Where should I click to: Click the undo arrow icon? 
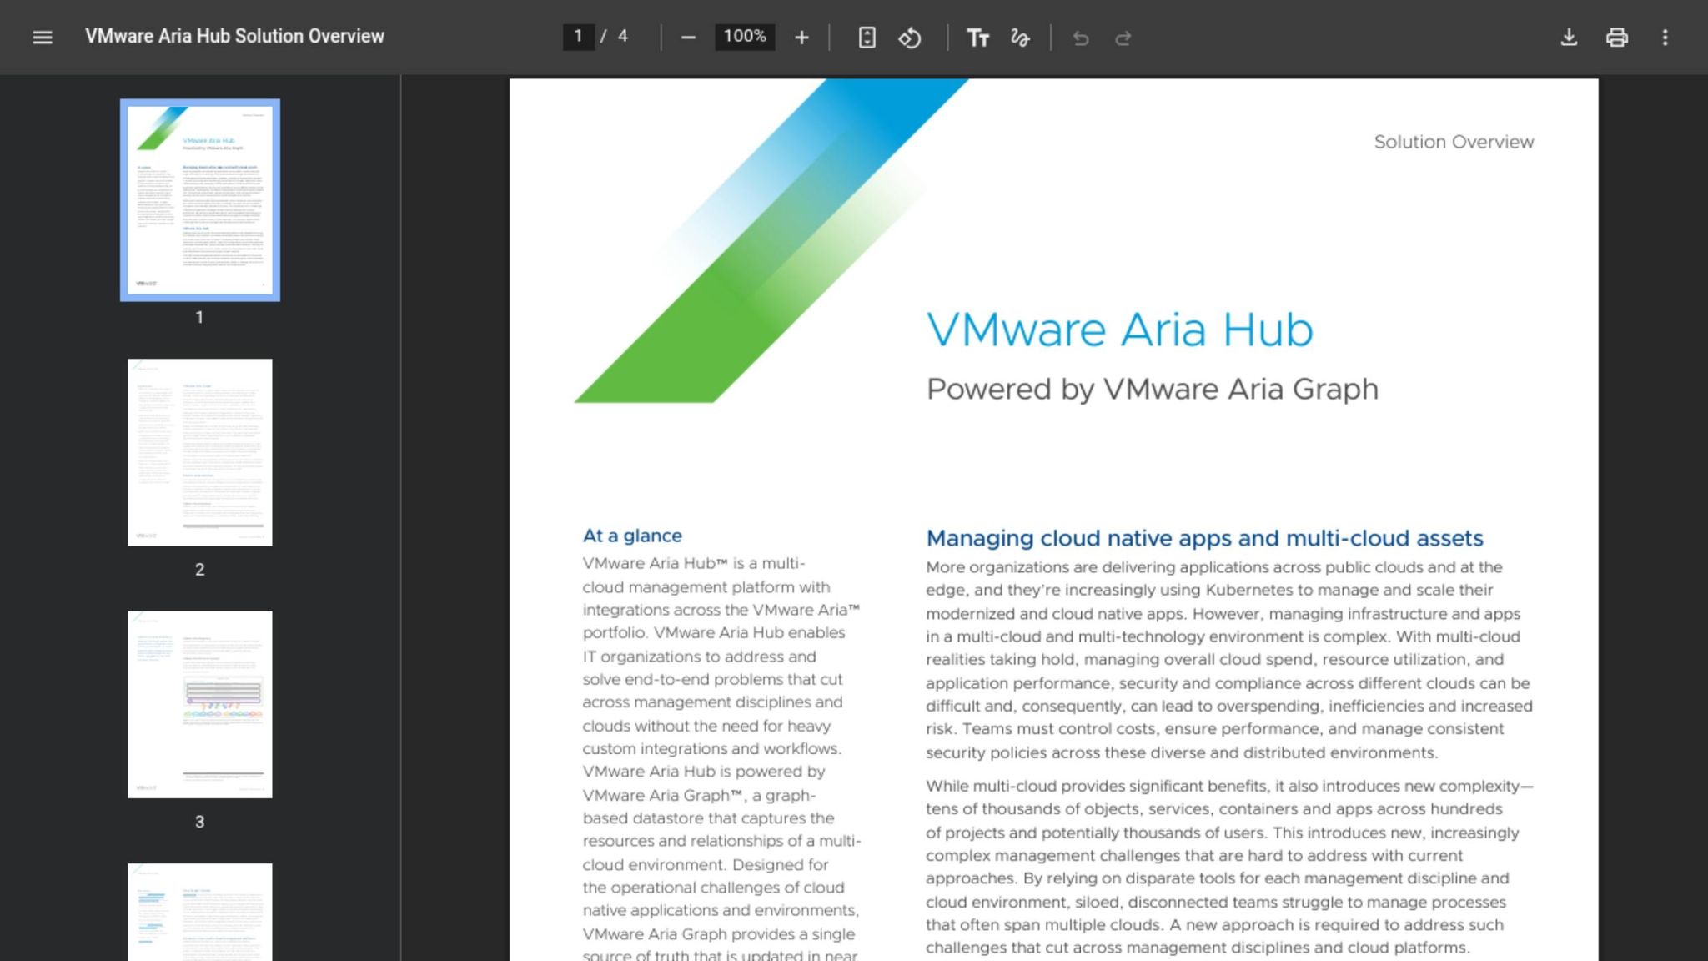1081,38
